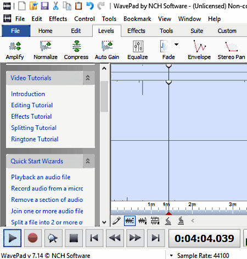Open the Ringtone Tutorial link

(x=35, y=139)
